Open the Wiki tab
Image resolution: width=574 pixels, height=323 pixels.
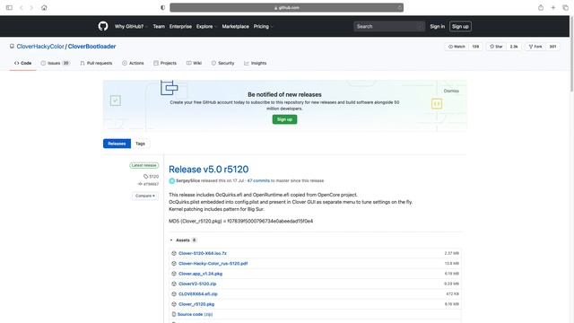coord(194,63)
